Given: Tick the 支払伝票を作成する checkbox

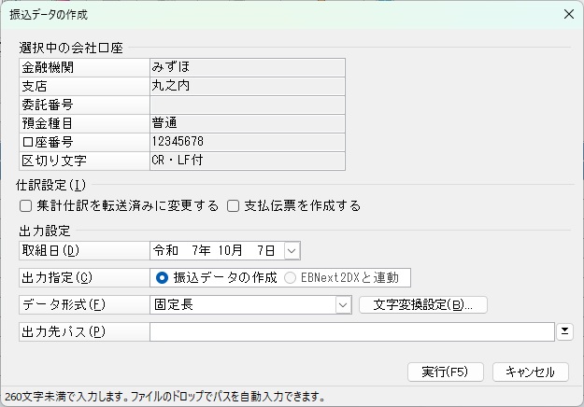Looking at the screenshot, I should pos(234,205).
